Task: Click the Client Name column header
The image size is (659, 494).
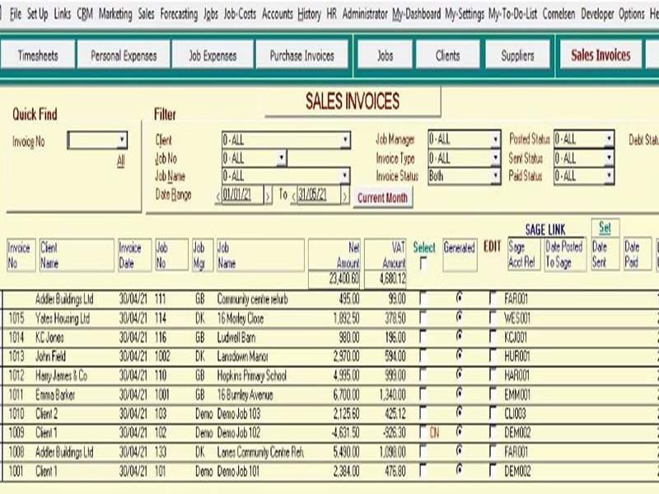Action: tap(77, 255)
